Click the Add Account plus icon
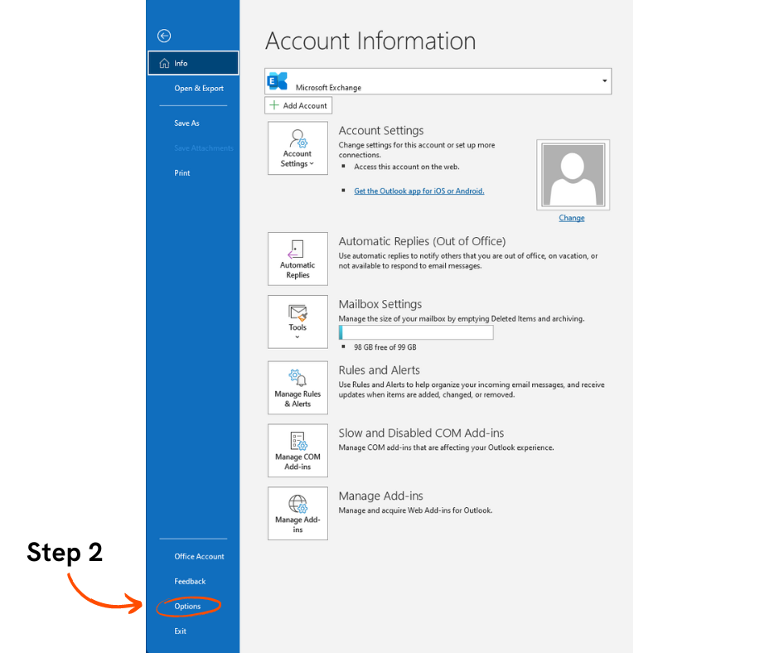The width and height of the screenshot is (779, 653). tap(273, 104)
